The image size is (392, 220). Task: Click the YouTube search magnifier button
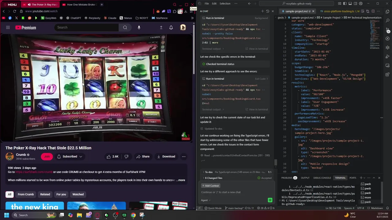point(125,28)
